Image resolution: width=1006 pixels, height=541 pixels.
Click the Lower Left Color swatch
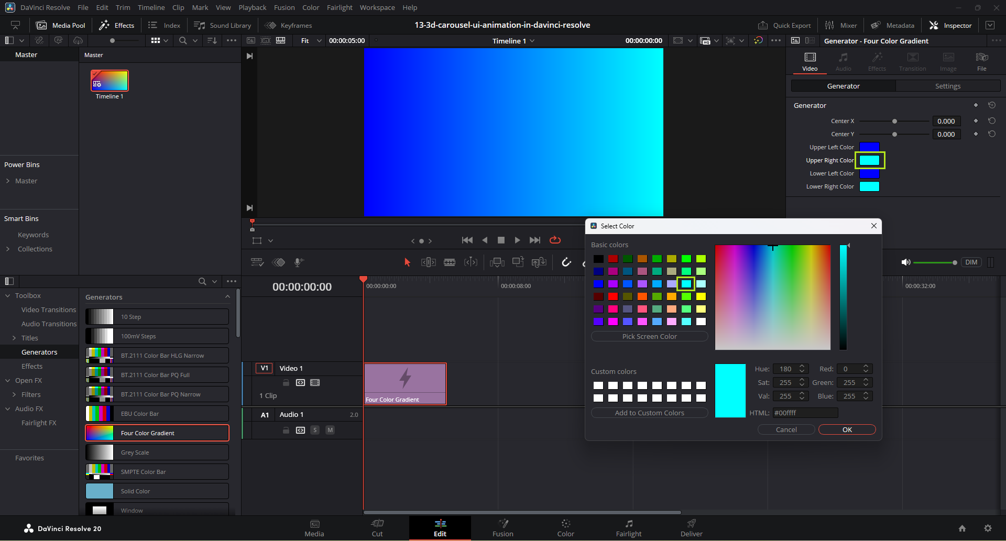[x=869, y=173]
